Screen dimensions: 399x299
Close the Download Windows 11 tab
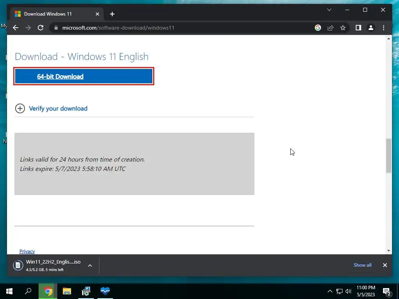click(97, 14)
